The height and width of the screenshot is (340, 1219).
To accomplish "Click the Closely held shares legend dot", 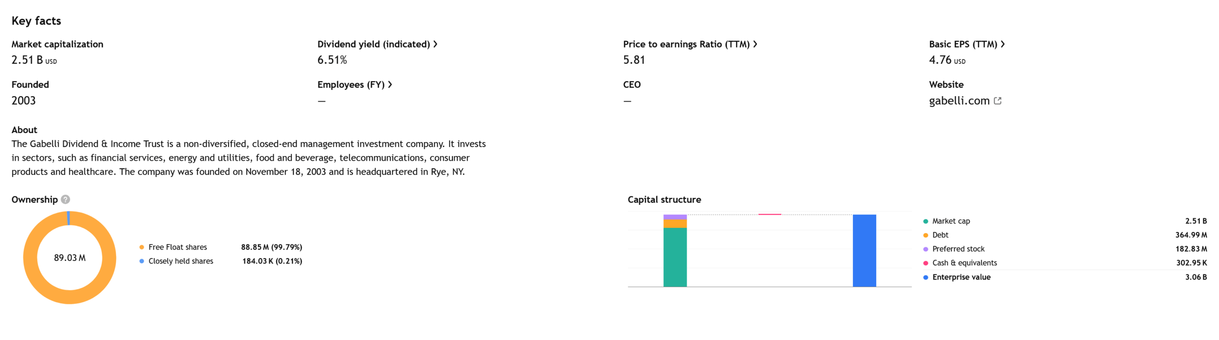I will point(141,261).
